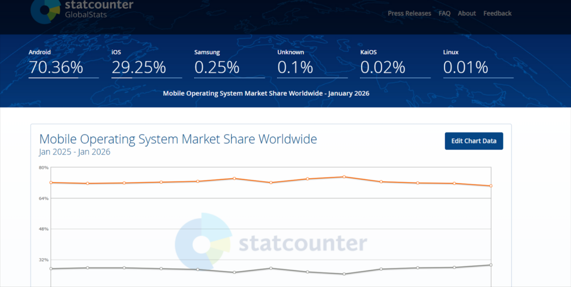Click last data point on orange Android line
The image size is (571, 287).
[491, 186]
